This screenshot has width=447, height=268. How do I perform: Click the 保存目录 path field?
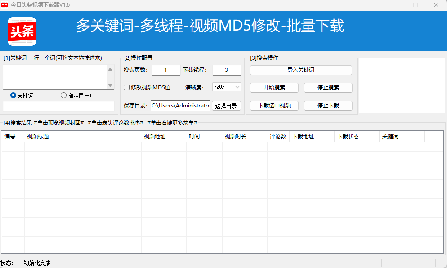180,106
